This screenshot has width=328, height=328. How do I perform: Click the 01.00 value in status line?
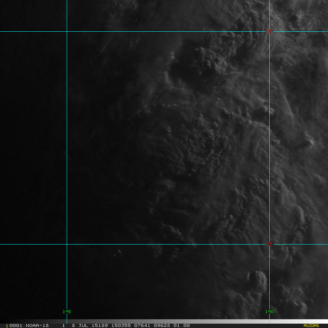(x=181, y=325)
